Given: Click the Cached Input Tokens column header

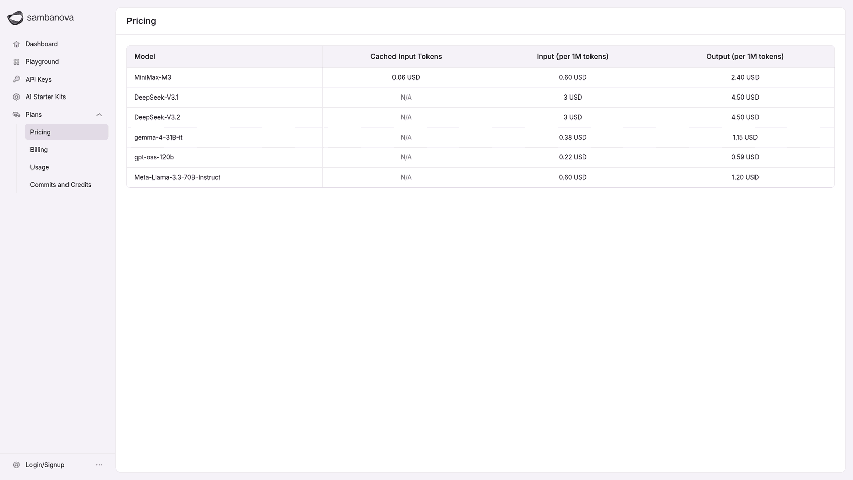Looking at the screenshot, I should 406,57.
